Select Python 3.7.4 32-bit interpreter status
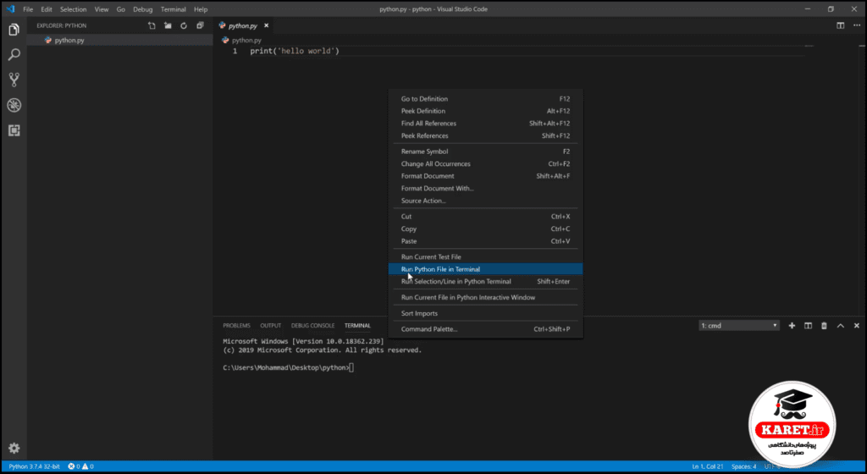This screenshot has width=867, height=474. click(34, 466)
